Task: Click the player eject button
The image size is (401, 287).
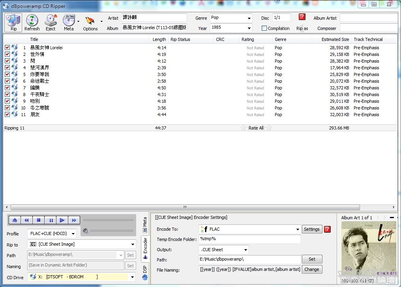Action: point(15,220)
